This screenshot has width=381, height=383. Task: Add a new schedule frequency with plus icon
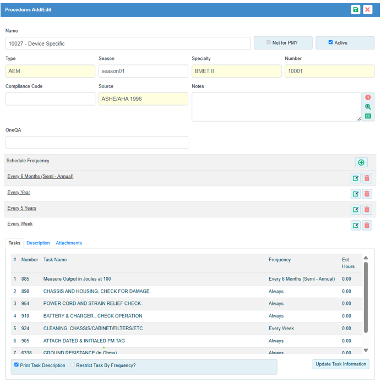[x=361, y=162]
